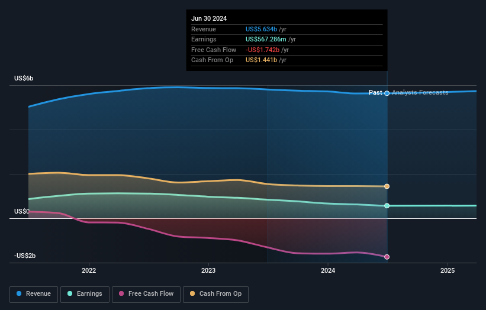
Task: Select the Cash From Op marker at Jun 2024
Action: pyautogui.click(x=387, y=186)
